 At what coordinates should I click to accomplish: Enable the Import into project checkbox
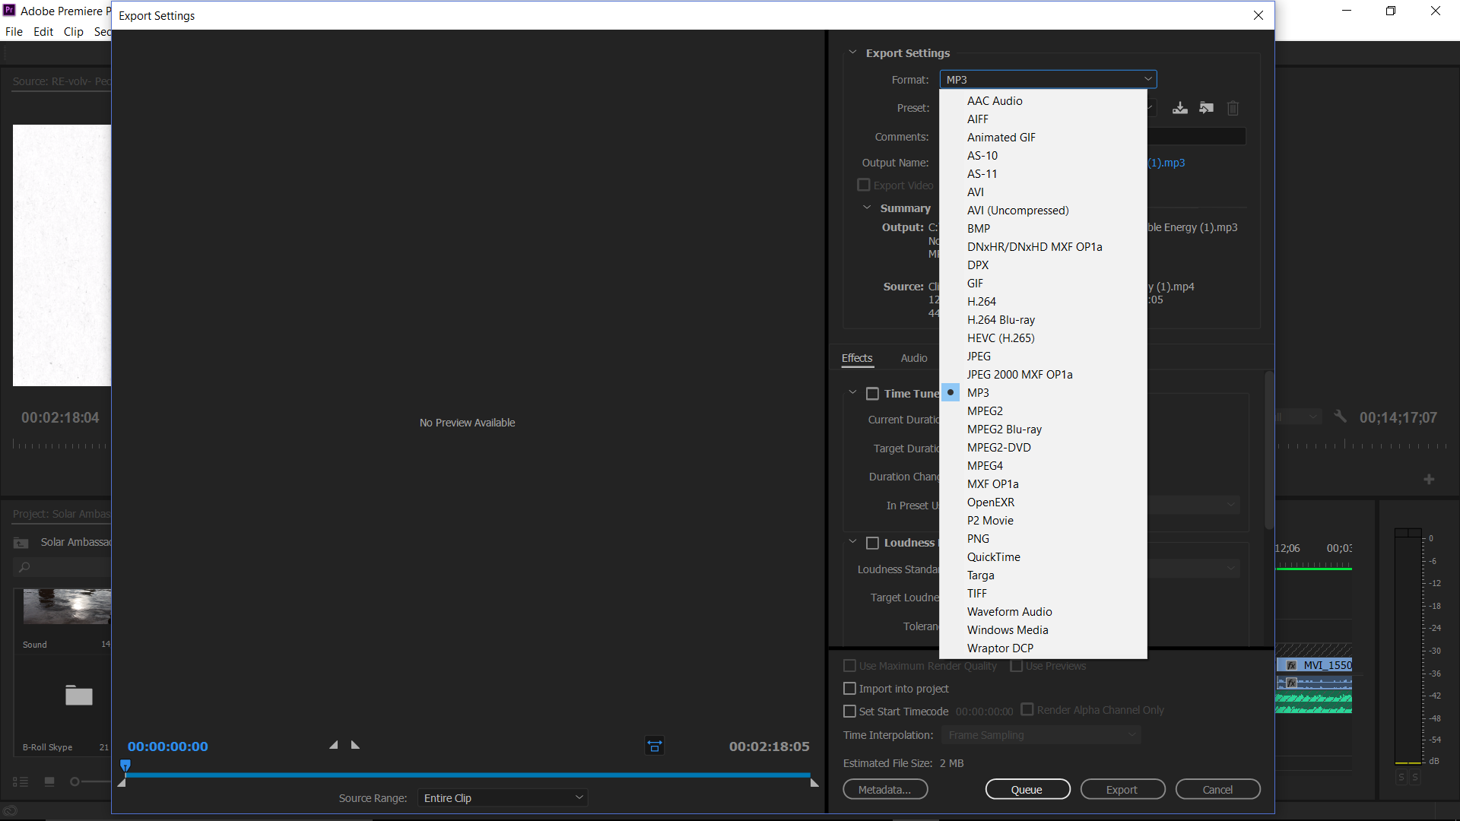coord(850,689)
